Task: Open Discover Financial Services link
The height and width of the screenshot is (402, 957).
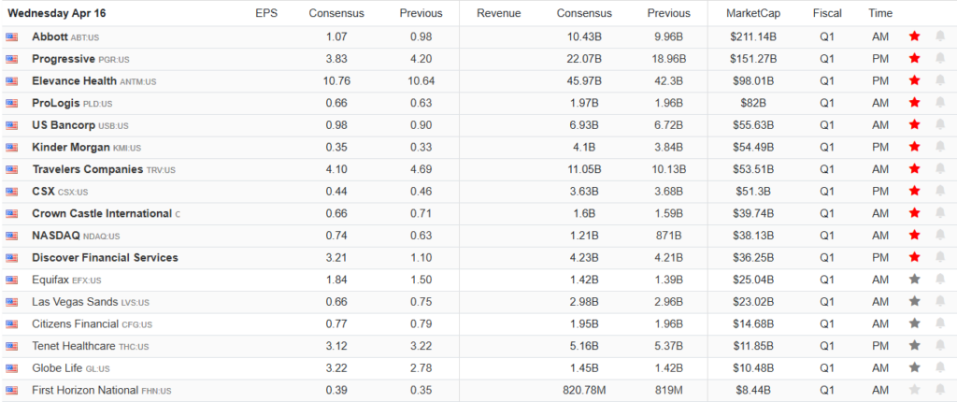Action: (x=105, y=257)
